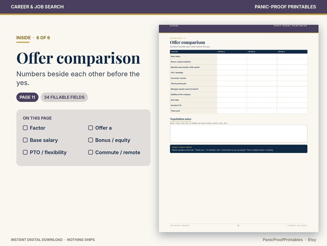Check the Base salary checkbox
327x246 pixels.
pyautogui.click(x=25, y=140)
